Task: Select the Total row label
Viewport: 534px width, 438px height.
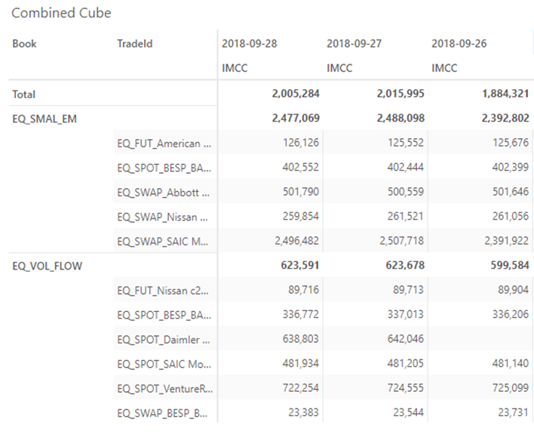Action: click(x=24, y=94)
